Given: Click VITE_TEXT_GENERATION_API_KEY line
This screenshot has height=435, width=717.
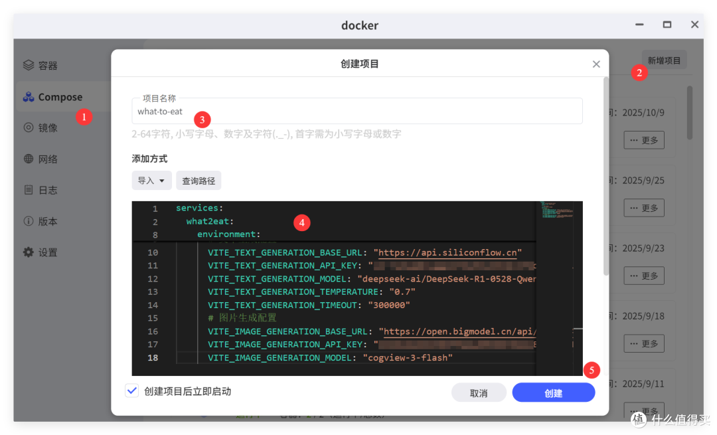Looking at the screenshot, I should pyautogui.click(x=371, y=266).
